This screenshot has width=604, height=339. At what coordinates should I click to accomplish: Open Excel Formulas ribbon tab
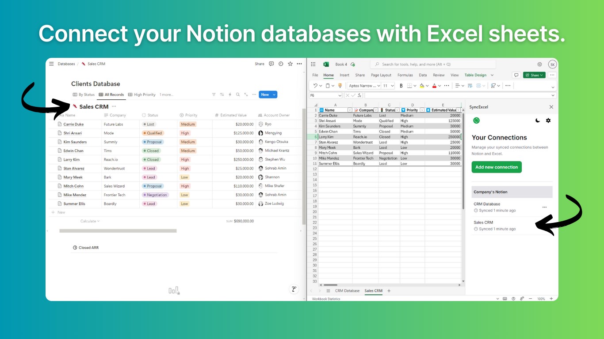coord(405,75)
